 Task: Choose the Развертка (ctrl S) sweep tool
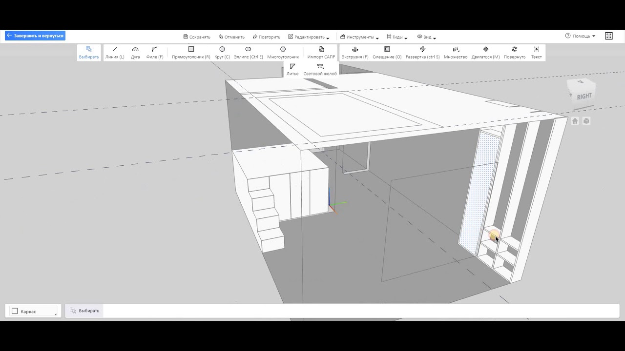[x=423, y=53]
